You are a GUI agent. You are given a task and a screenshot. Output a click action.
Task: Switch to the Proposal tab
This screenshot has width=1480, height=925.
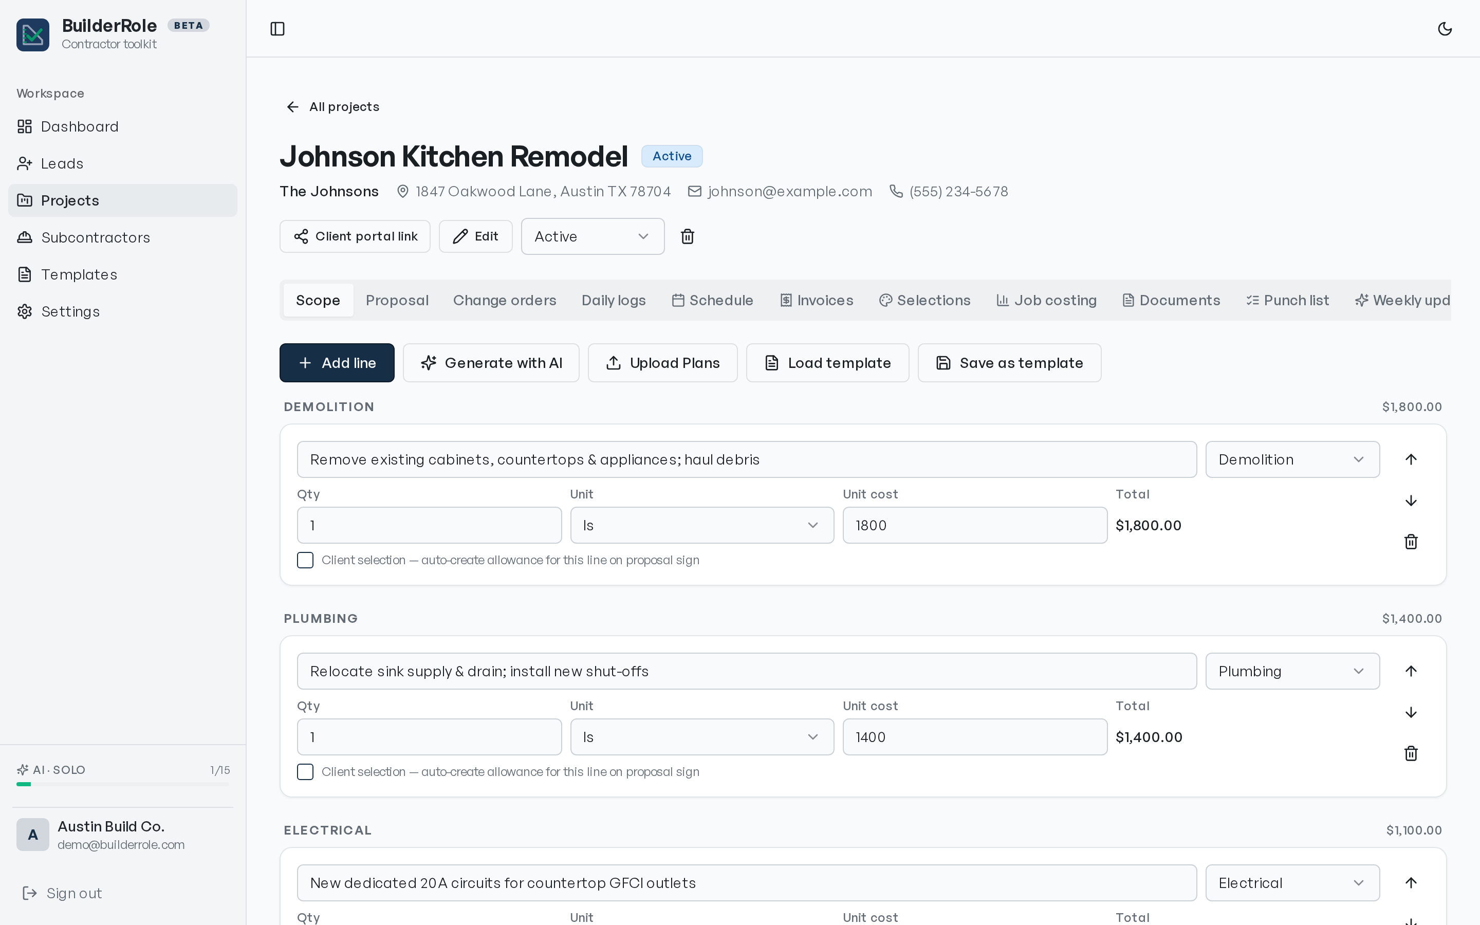pyautogui.click(x=397, y=301)
